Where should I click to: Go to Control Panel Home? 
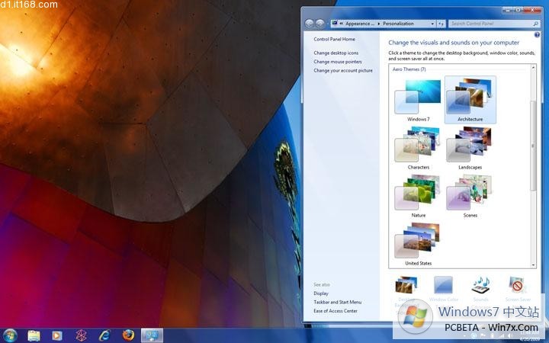point(335,39)
